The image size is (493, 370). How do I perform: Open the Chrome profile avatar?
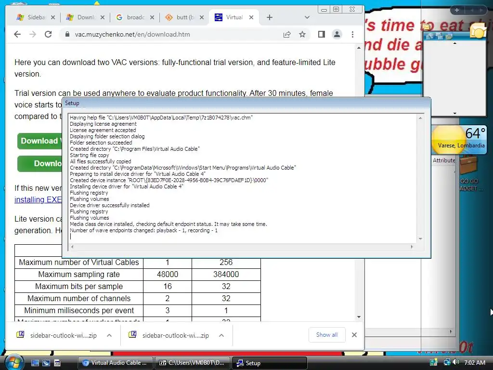pos(337,34)
